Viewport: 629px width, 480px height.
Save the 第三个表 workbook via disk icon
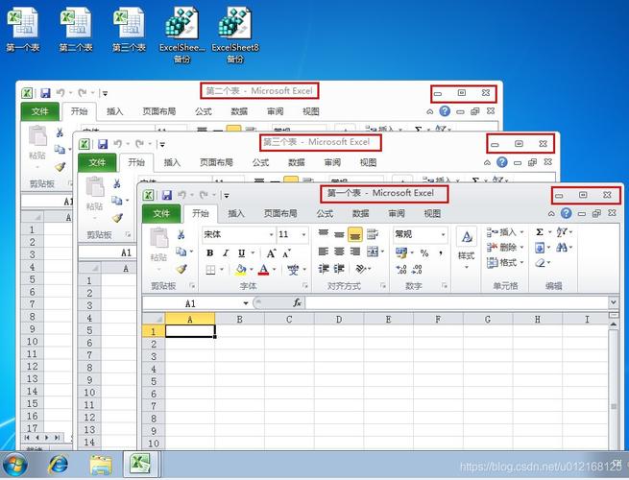(x=103, y=144)
